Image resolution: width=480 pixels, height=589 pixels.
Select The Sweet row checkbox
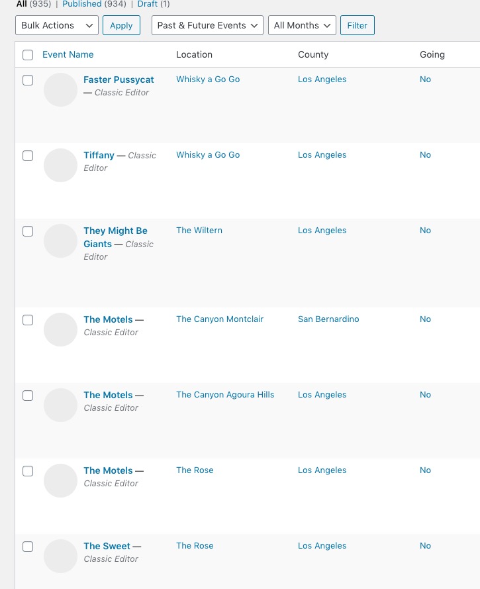click(28, 547)
